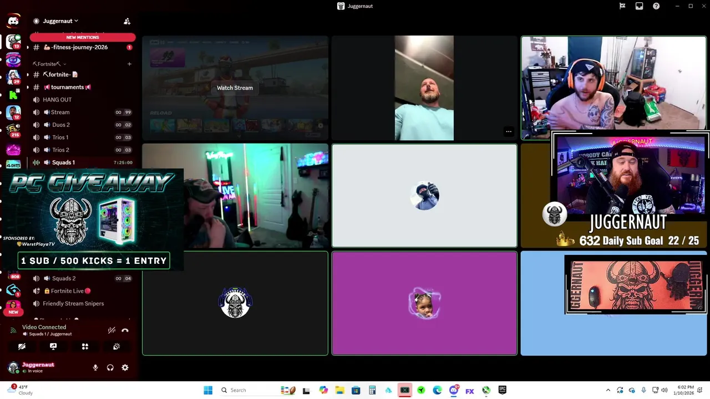Join Squads 2 voice channel
Screen dimensions: 710x399
(82, 278)
